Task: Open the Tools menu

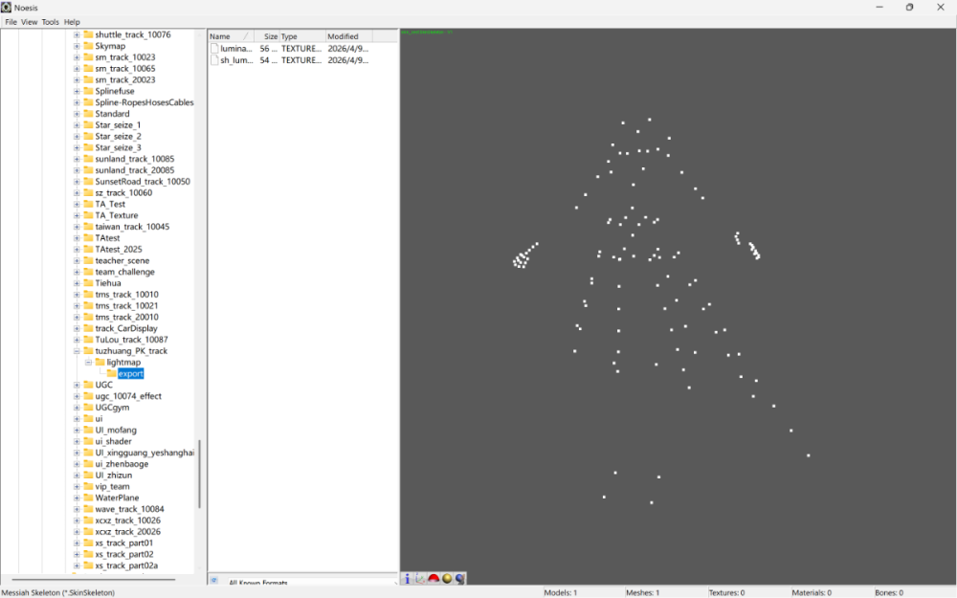Action: [x=50, y=22]
